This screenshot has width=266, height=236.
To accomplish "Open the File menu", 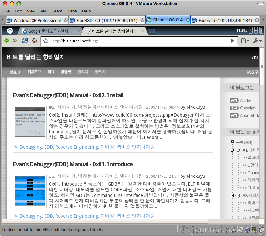I will coord(6,11).
